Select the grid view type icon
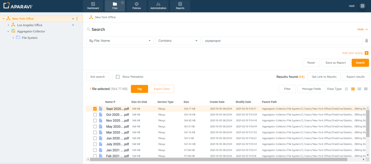Viewport: 371px width, 164px height. (359, 89)
